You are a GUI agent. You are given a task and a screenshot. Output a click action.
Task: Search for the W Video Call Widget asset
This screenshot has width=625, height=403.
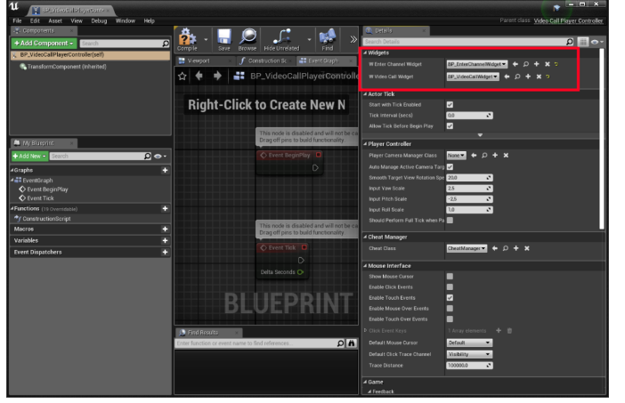517,77
